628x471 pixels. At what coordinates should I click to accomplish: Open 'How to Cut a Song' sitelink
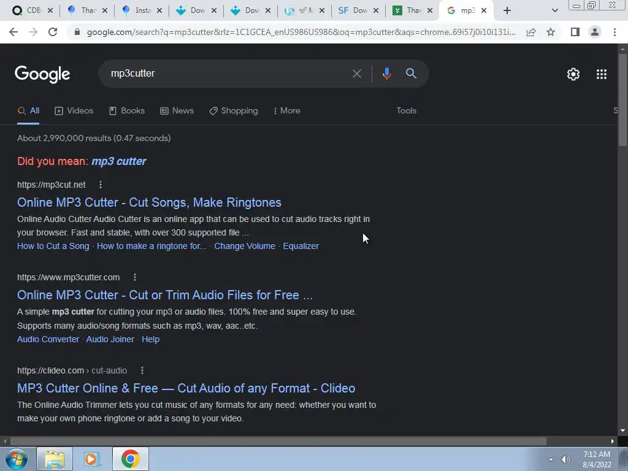click(x=53, y=247)
